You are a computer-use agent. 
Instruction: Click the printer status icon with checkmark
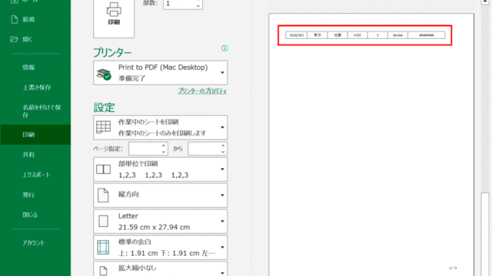(104, 74)
